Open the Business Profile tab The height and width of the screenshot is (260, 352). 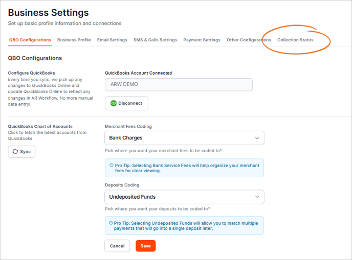point(74,40)
